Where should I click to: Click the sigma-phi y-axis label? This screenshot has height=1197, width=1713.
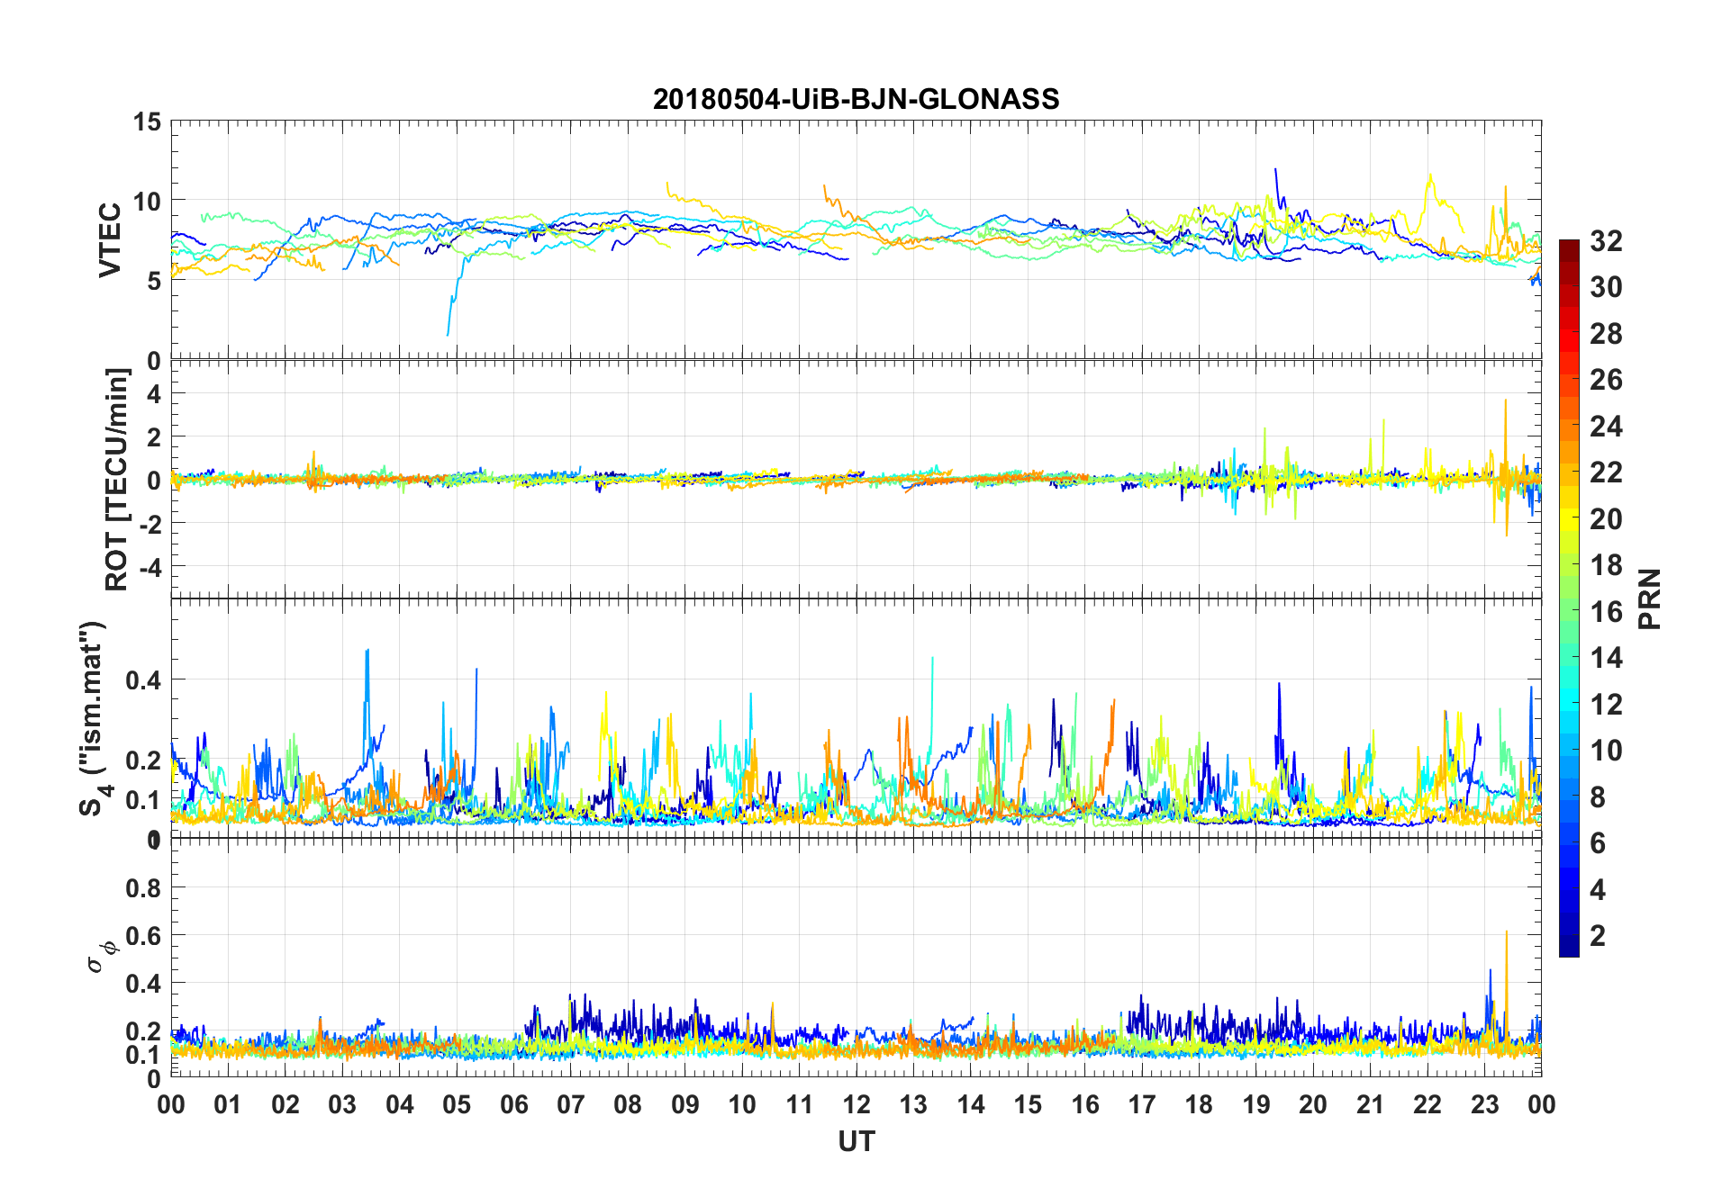click(x=102, y=956)
